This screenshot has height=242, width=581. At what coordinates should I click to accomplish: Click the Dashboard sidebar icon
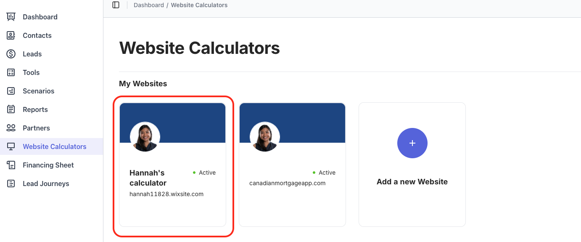pos(11,17)
